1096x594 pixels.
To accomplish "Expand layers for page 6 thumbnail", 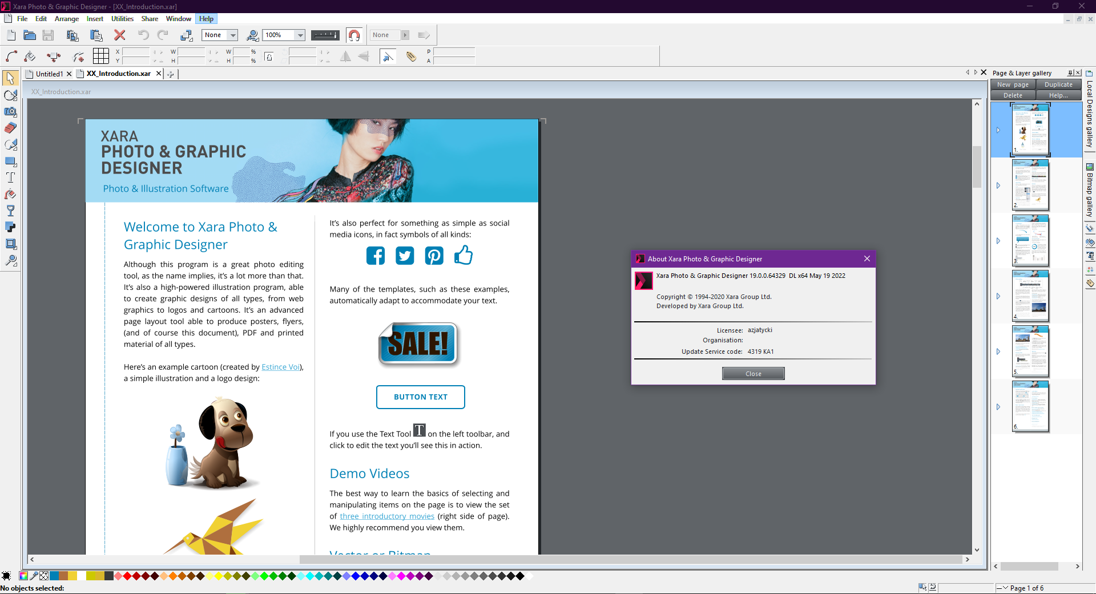I will coord(998,407).
